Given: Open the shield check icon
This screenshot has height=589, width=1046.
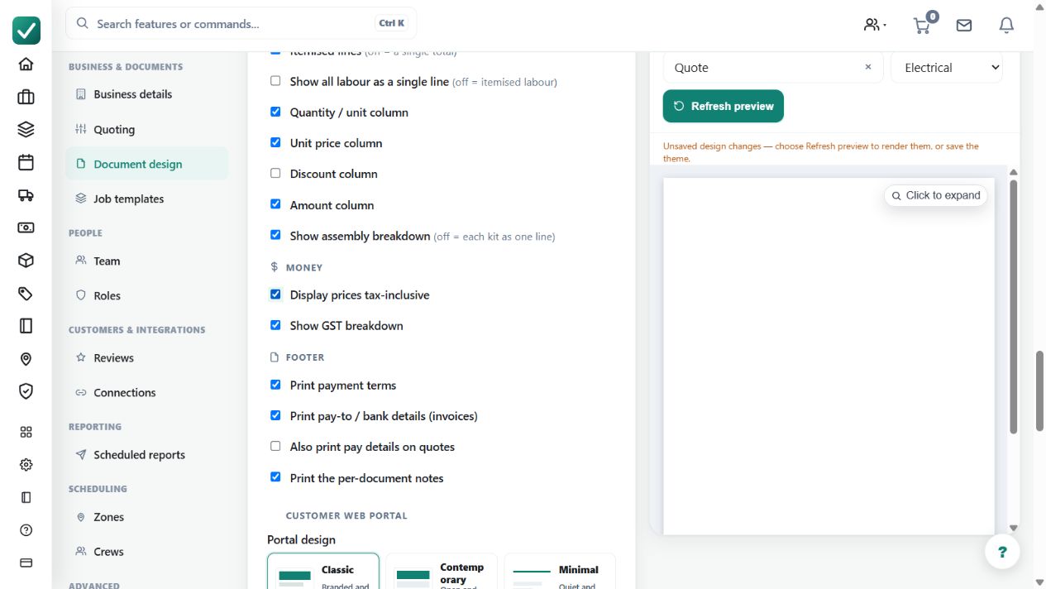Looking at the screenshot, I should [x=26, y=391].
